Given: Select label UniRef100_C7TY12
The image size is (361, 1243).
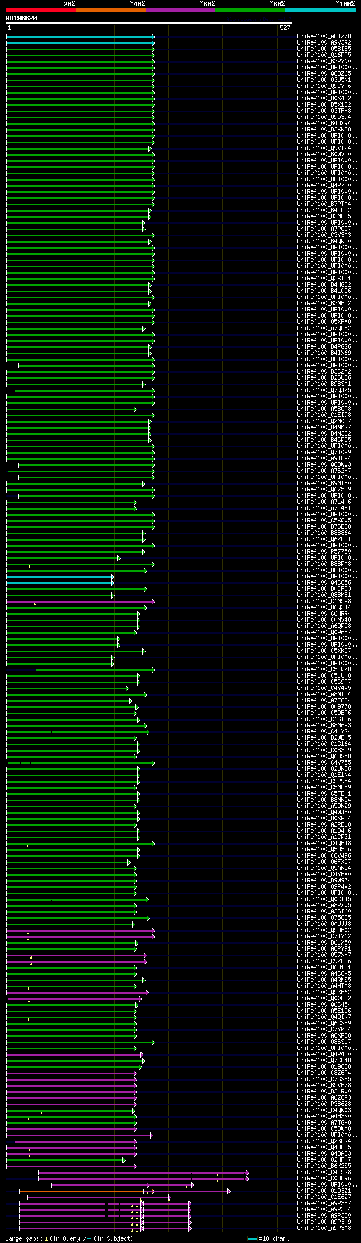Looking at the screenshot, I should (x=324, y=936).
